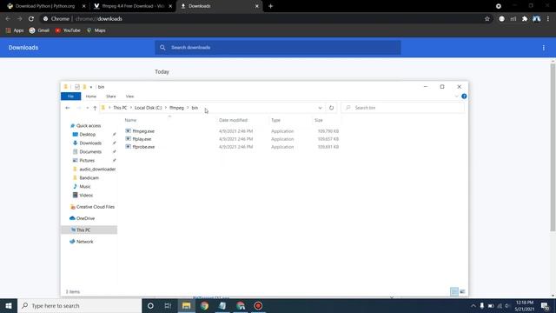Click Search downloads field in Chrome
Screen dimensions: 556x313
(278, 48)
